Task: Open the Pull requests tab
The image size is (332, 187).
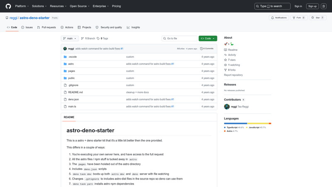Action: coord(46,27)
